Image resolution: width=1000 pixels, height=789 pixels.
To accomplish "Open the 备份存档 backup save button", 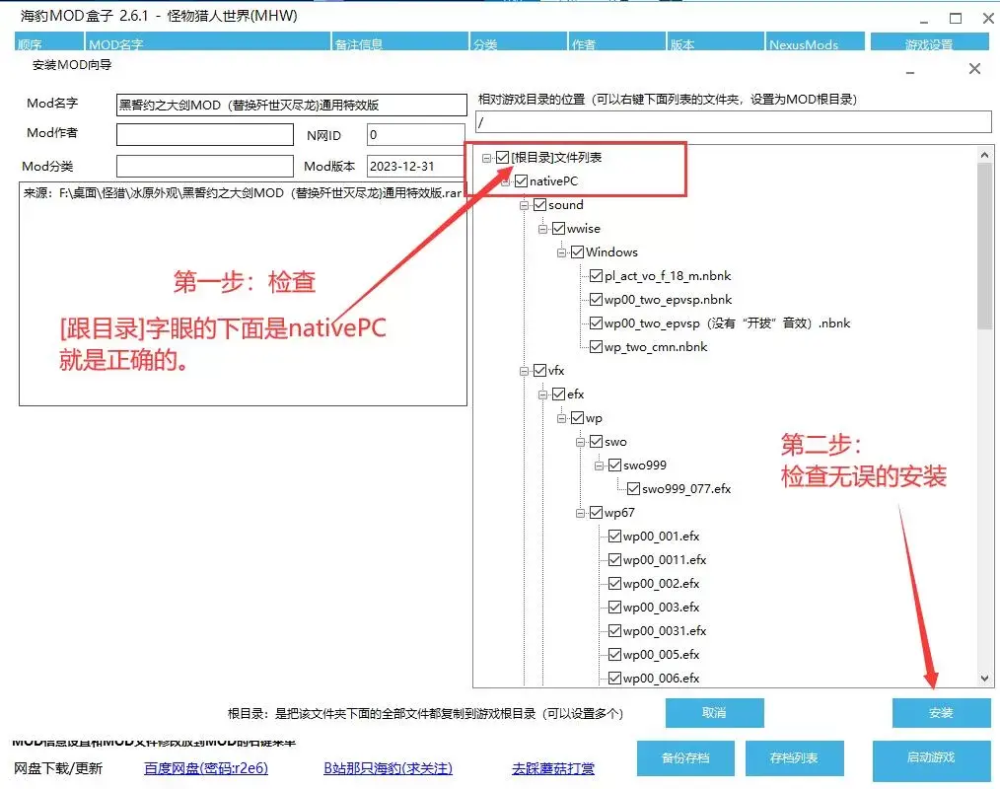I will pyautogui.click(x=685, y=758).
